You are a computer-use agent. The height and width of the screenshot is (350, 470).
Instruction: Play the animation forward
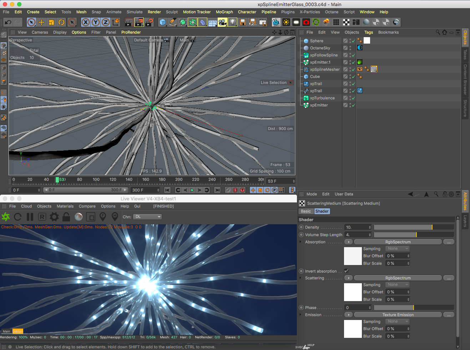coord(192,190)
